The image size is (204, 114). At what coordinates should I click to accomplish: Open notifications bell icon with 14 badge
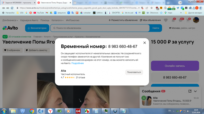coord(173,20)
